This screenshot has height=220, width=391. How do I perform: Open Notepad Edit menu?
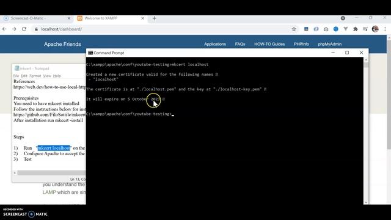pyautogui.click(x=24, y=76)
